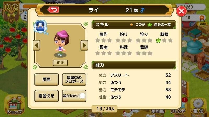Open the 家系図 family tree icon
The height and width of the screenshot is (117, 209).
click(x=158, y=111)
